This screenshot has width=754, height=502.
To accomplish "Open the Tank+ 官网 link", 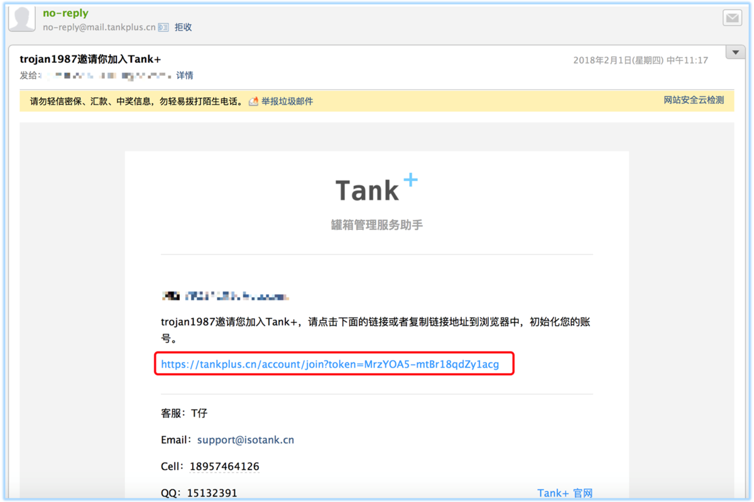I will click(x=565, y=493).
